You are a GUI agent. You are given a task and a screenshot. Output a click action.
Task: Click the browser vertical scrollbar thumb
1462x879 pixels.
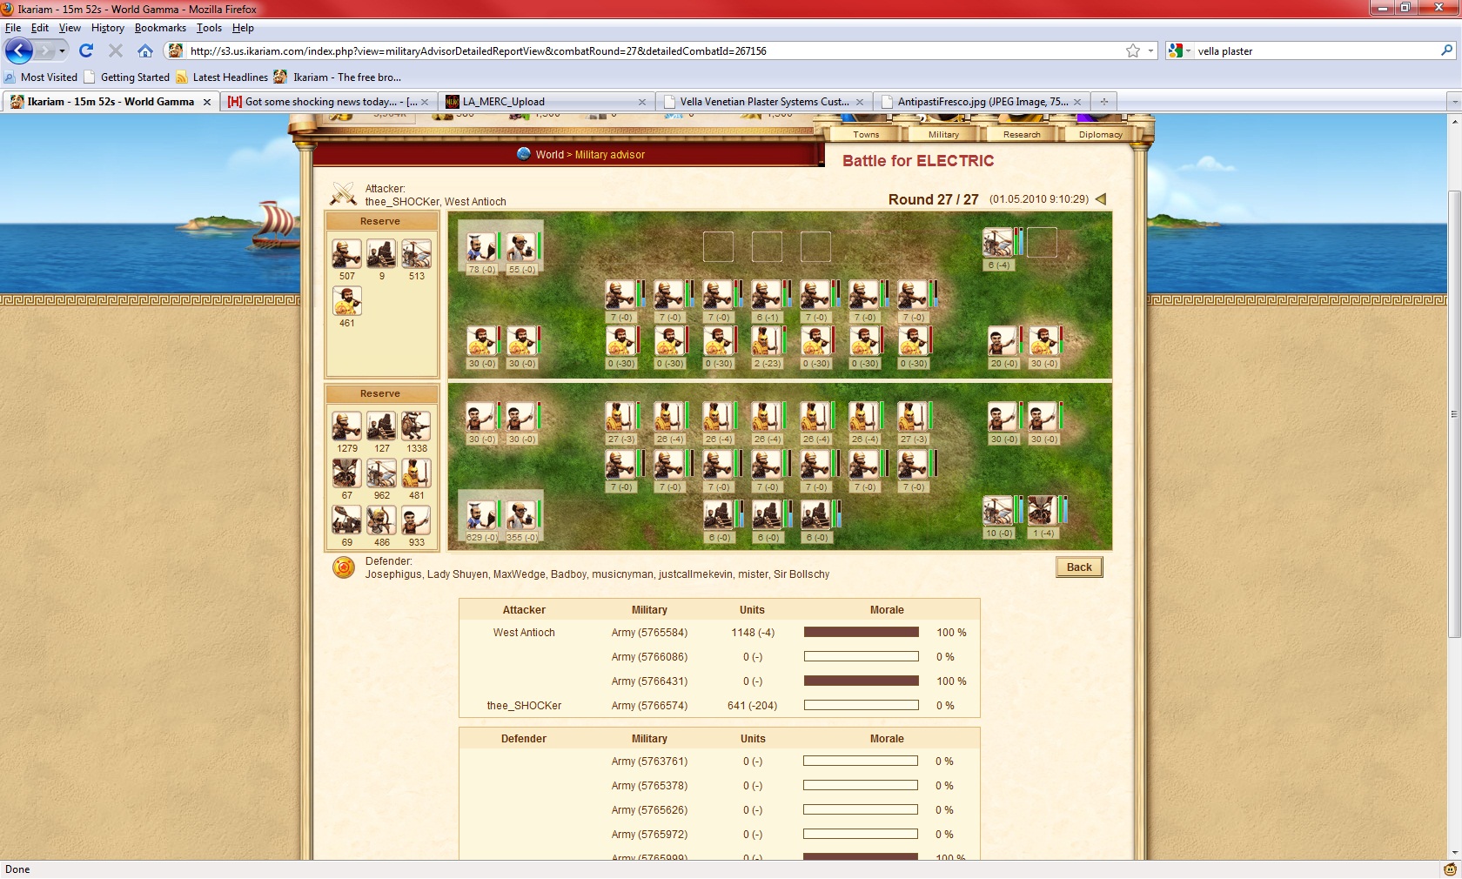coord(1454,413)
